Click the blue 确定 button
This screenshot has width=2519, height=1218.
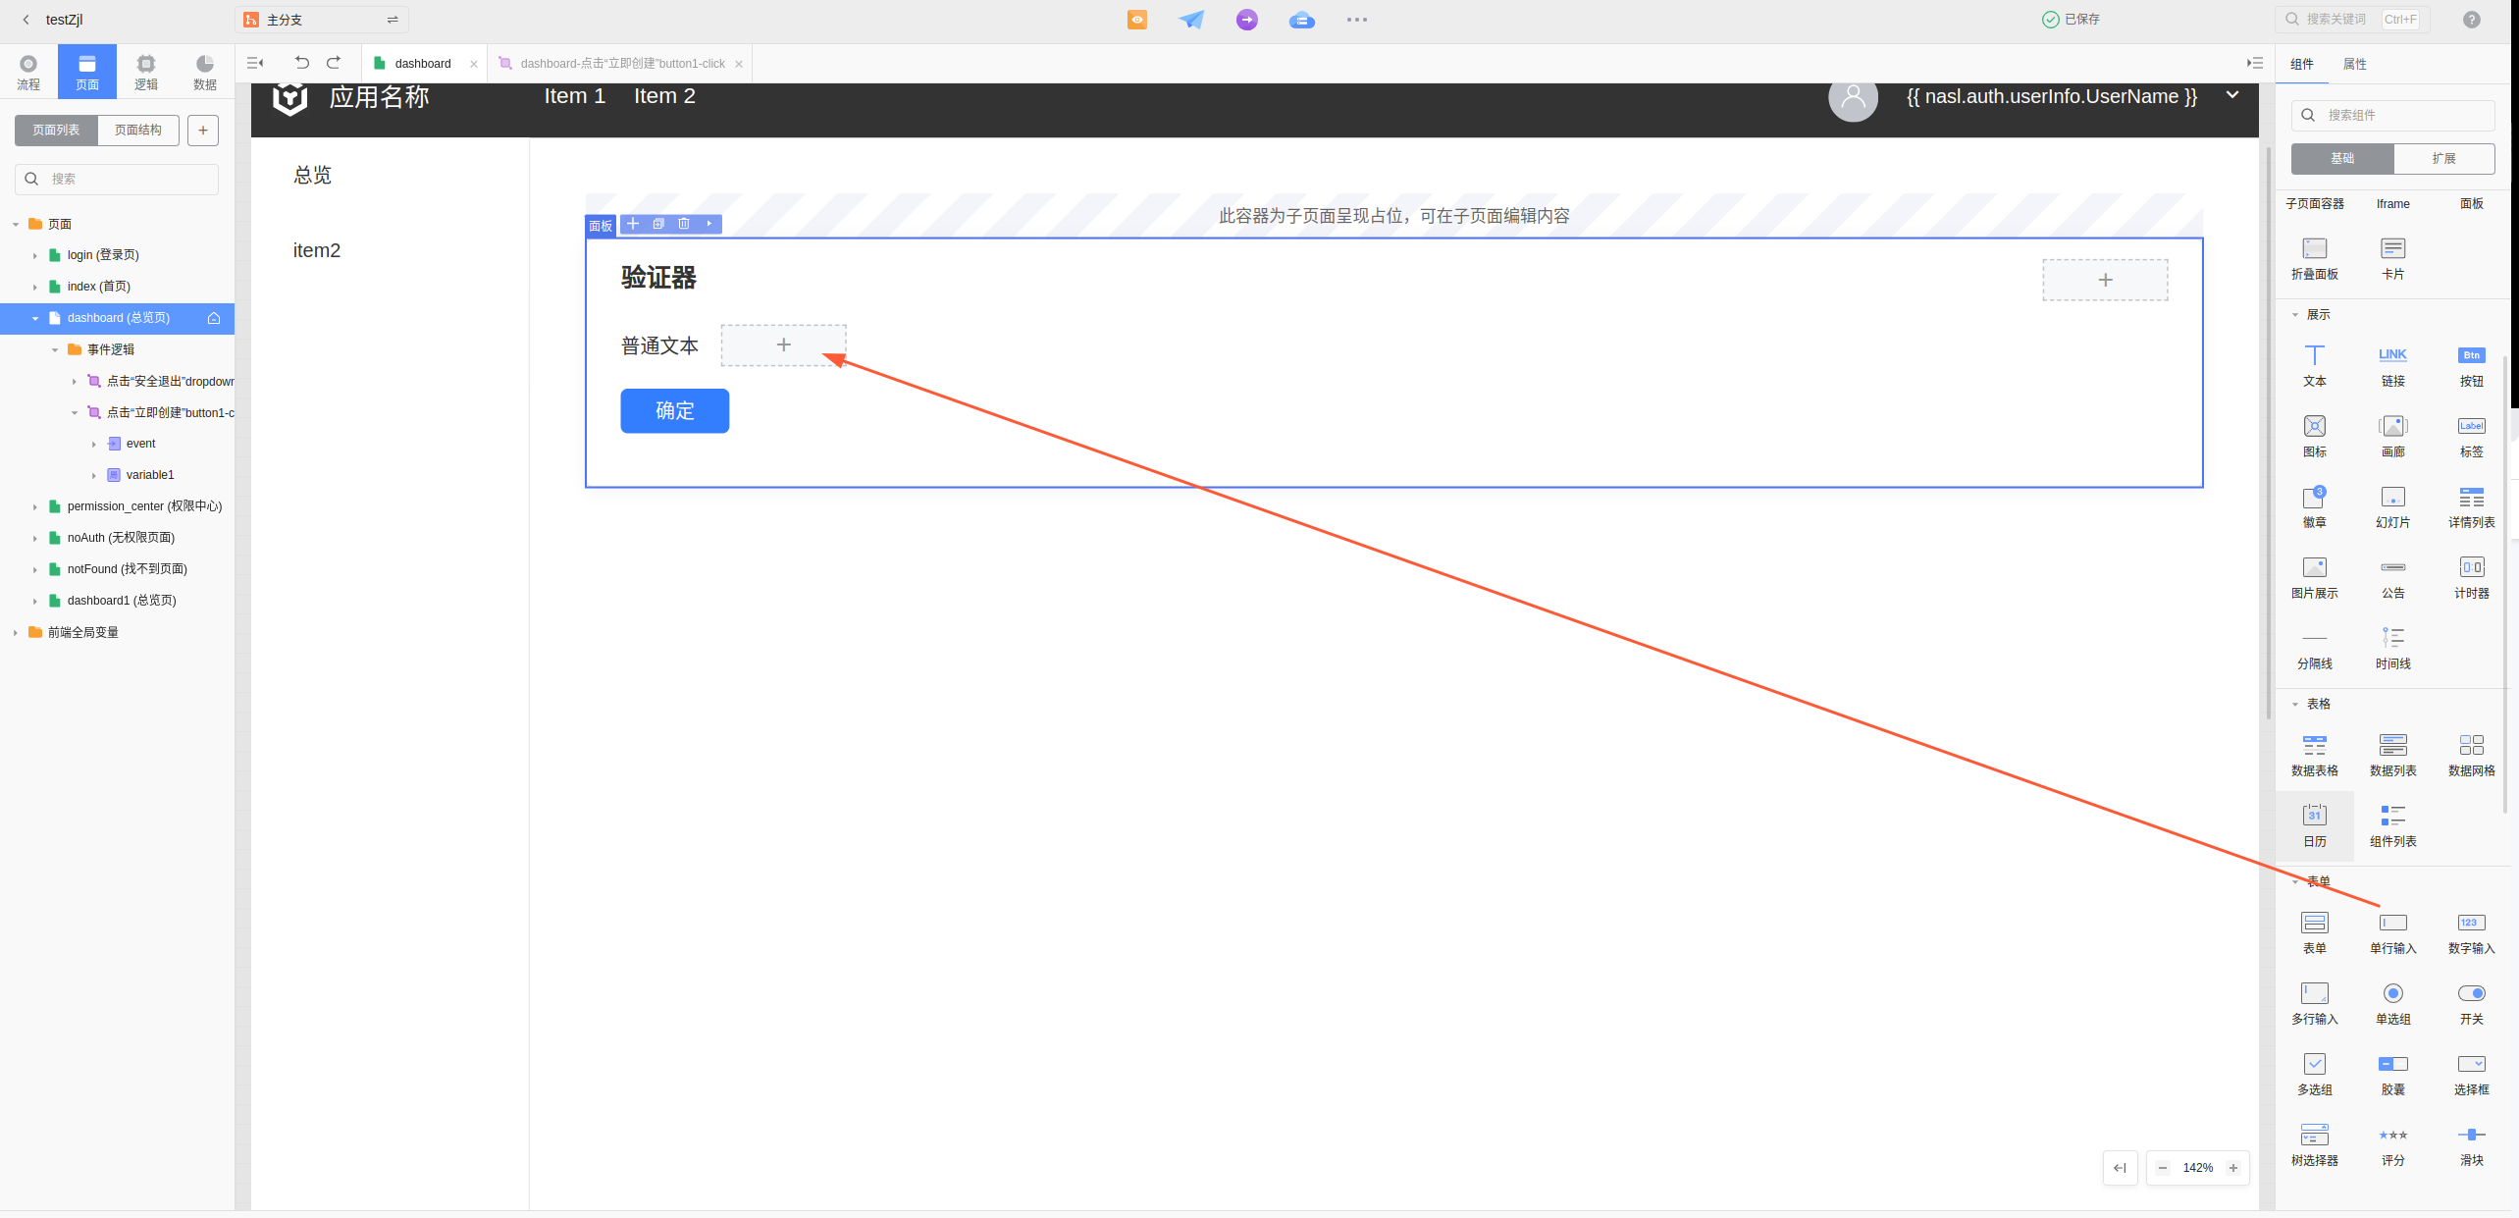point(675,410)
